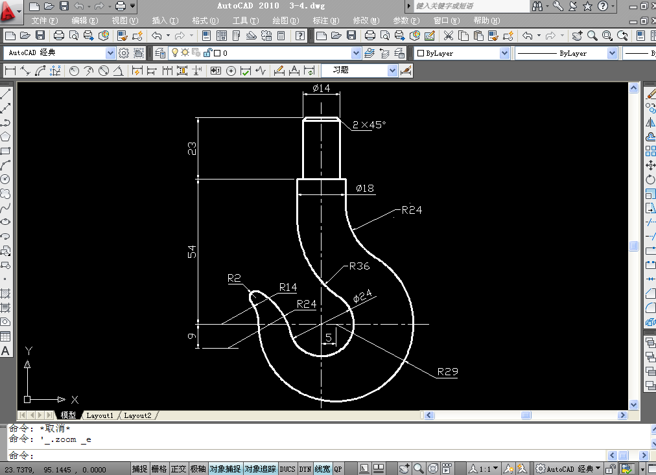This screenshot has height=475, width=656.
Task: Switch to the Layout1 tab
Action: coord(100,415)
